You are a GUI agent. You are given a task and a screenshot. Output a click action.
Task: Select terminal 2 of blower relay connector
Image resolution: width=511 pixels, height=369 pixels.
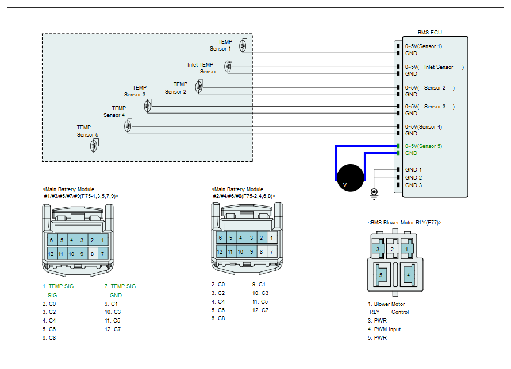coord(393,249)
